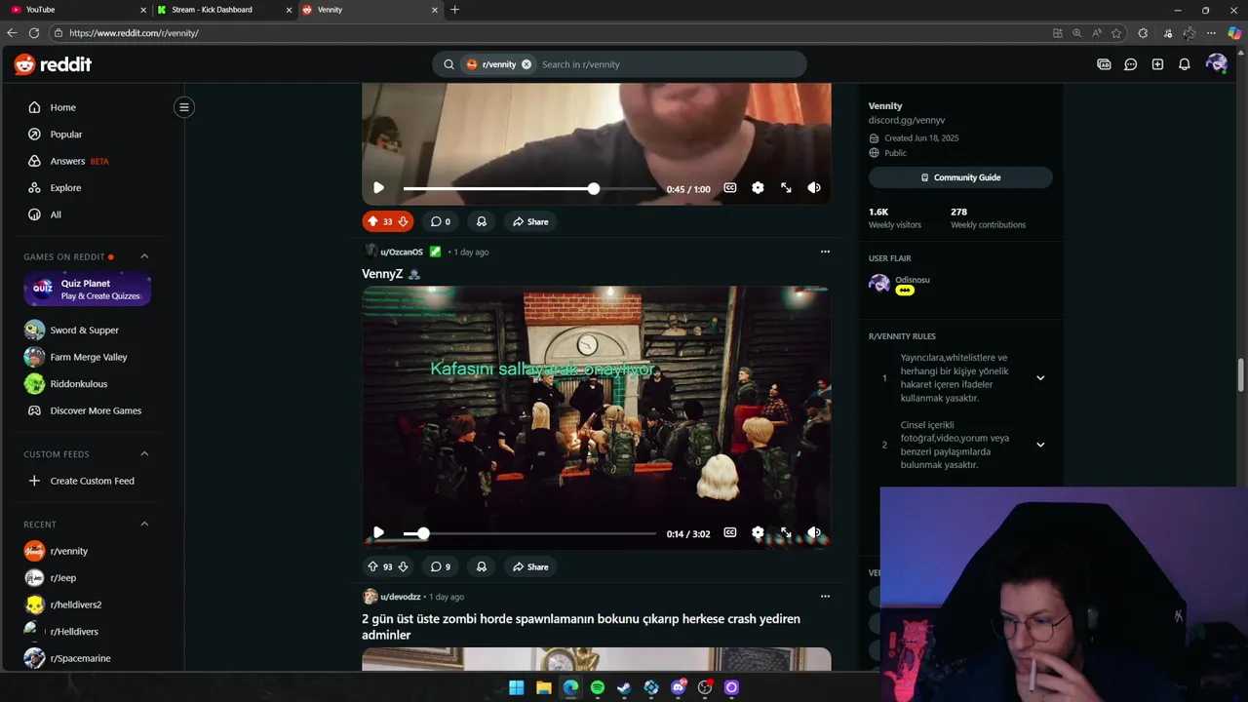Click the Create post plus icon
Image resolution: width=1248 pixels, height=702 pixels.
[x=1157, y=64]
